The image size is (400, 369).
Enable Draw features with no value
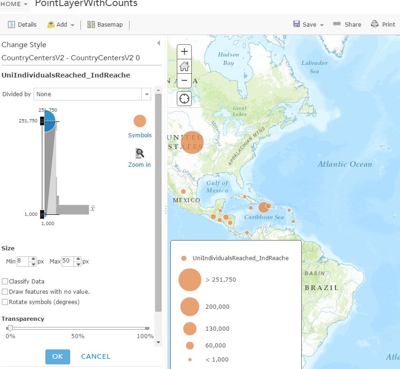(5, 291)
